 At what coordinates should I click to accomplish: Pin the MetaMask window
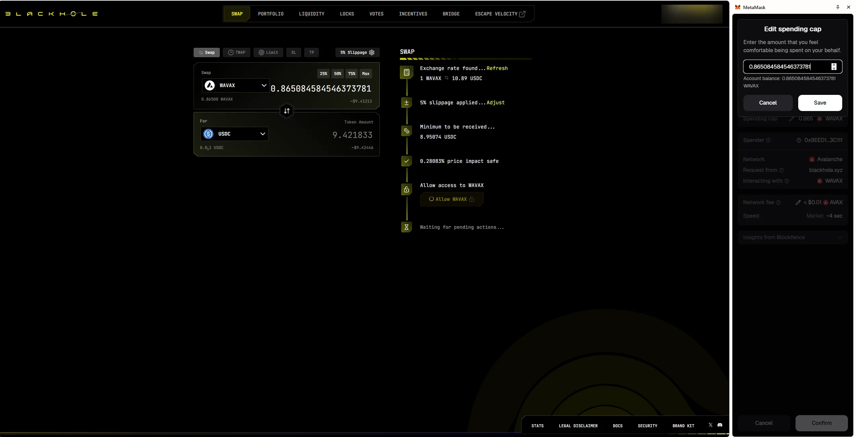coord(838,7)
